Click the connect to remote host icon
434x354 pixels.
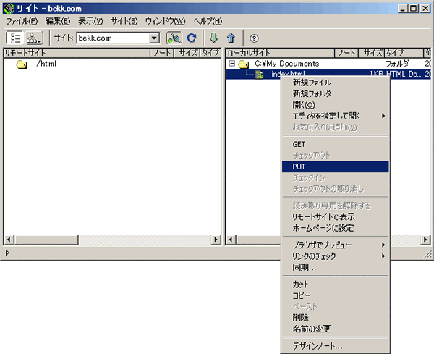(x=174, y=38)
